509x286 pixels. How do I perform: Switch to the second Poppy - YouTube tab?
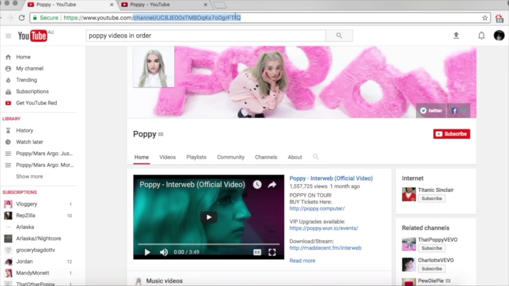(165, 5)
